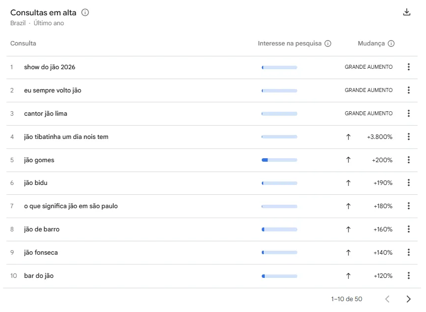The image size is (426, 312).
Task: Open query jão de barro
Action: (x=42, y=229)
